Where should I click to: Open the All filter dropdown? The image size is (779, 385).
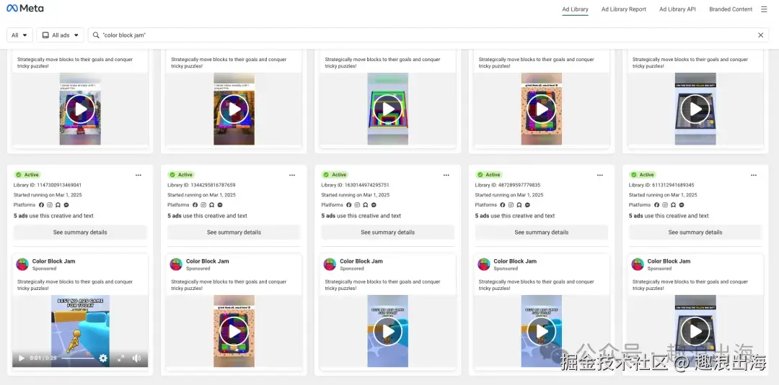[20, 35]
